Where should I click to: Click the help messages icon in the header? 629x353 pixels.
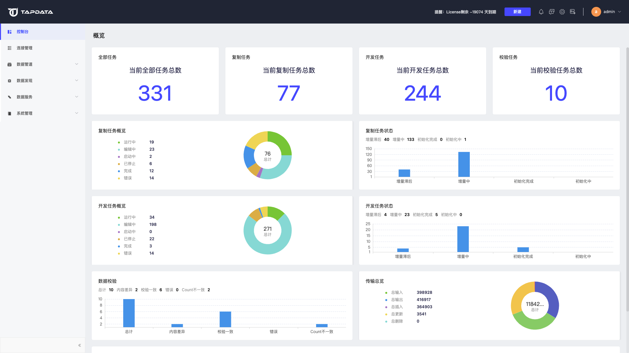point(551,11)
